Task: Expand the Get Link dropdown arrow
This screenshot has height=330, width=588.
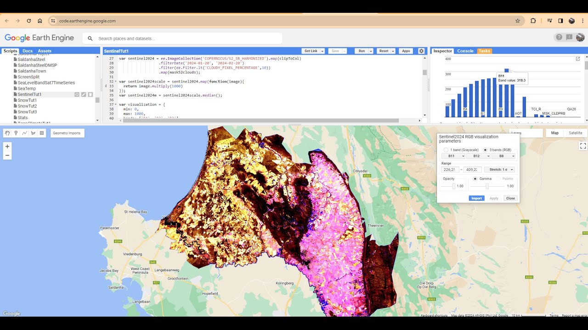Action: [x=322, y=51]
